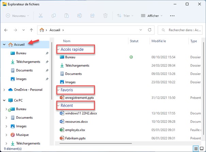The height and width of the screenshot is (152, 206).
Task: Open the Nouveau menu button
Action: [x=18, y=16]
